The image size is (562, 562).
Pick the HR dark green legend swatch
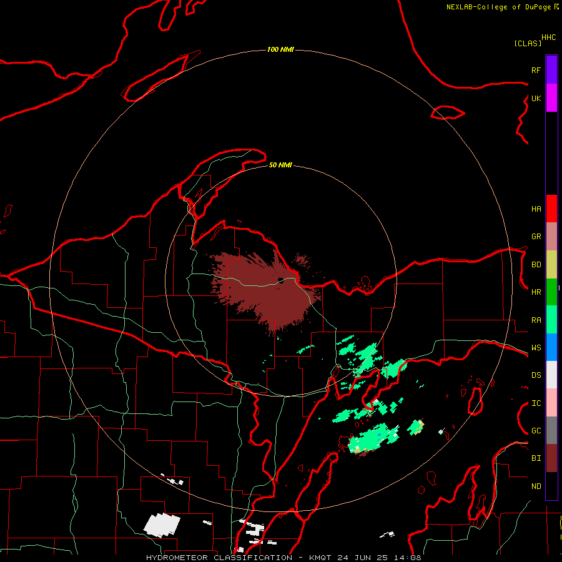pyautogui.click(x=551, y=292)
